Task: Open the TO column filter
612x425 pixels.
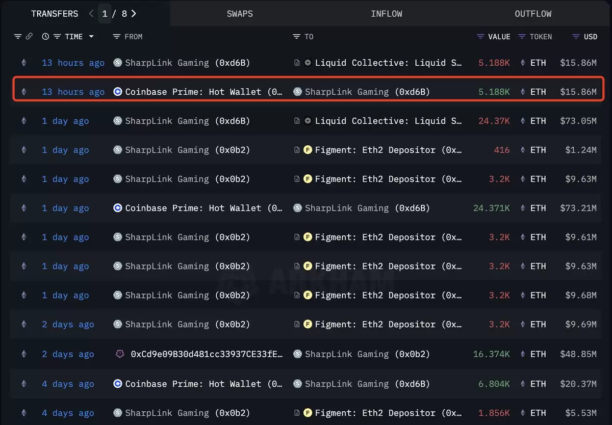Action: pyautogui.click(x=297, y=37)
